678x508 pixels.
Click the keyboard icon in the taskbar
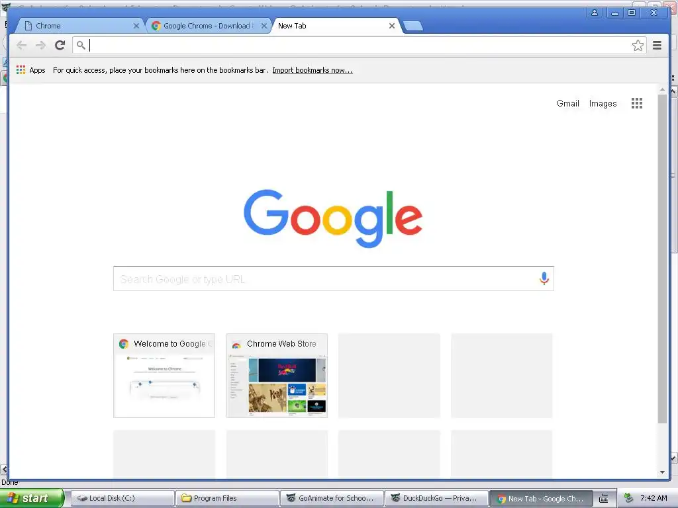(603, 499)
